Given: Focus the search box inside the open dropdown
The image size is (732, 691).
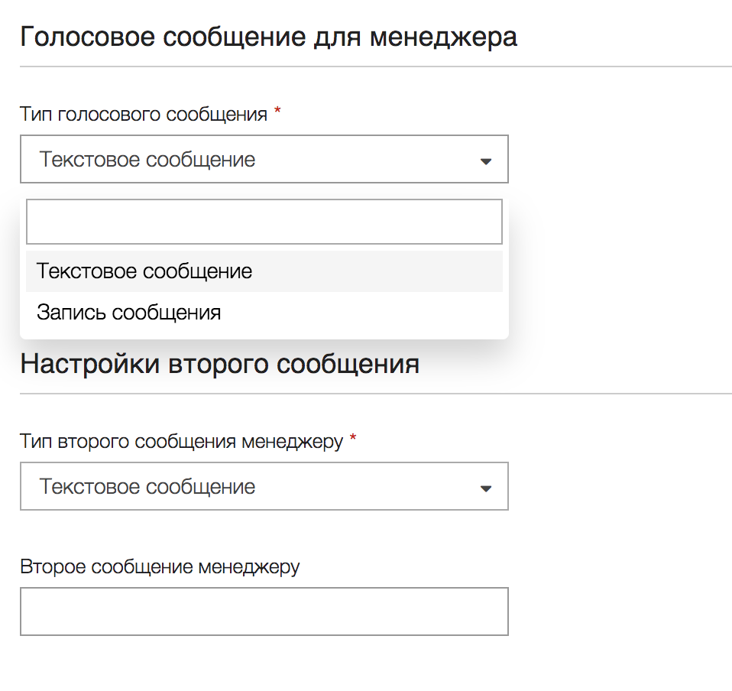Looking at the screenshot, I should click(264, 222).
